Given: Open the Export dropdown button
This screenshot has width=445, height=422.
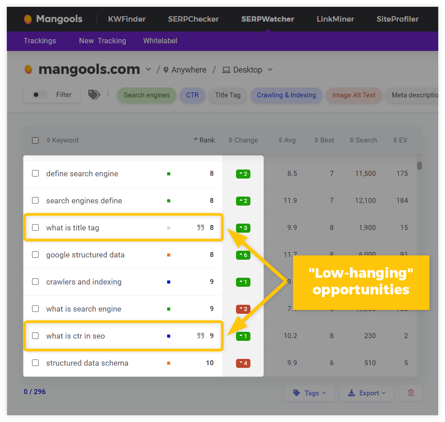Looking at the screenshot, I should pos(366,393).
